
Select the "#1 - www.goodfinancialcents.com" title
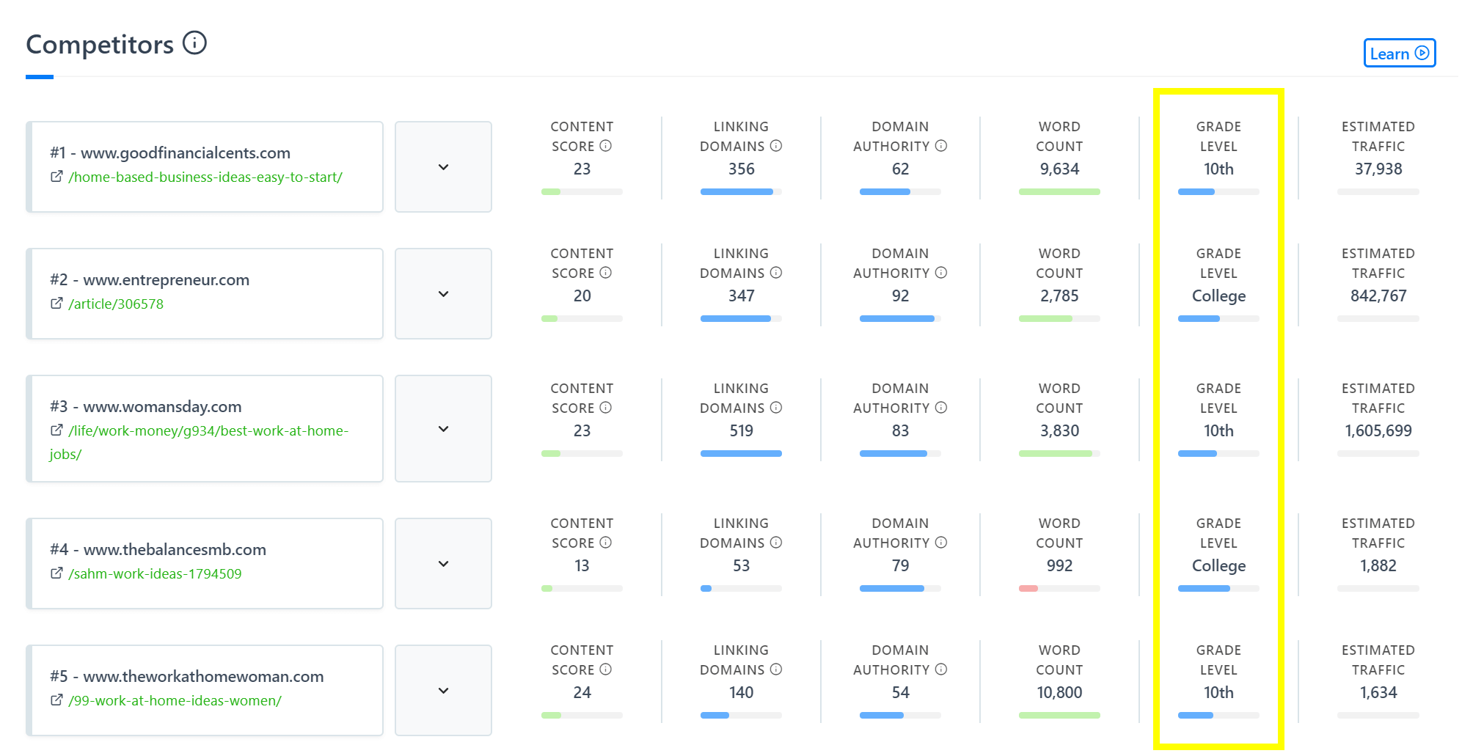pos(170,153)
